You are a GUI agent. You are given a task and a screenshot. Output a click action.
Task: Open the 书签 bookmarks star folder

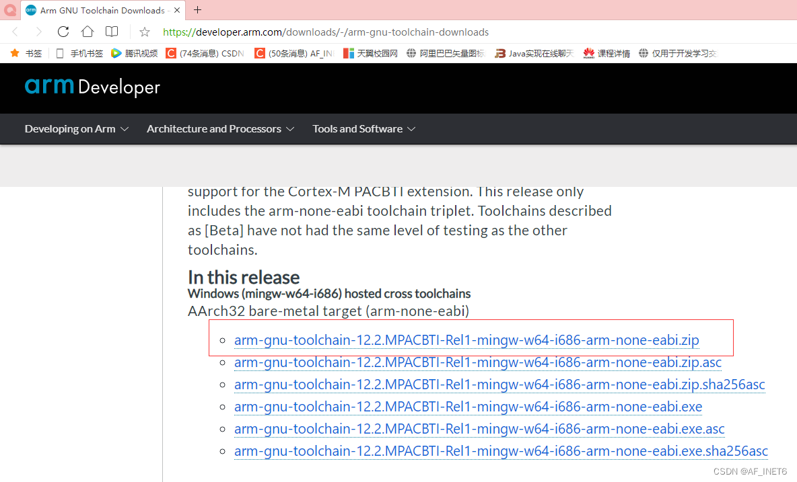click(x=26, y=53)
